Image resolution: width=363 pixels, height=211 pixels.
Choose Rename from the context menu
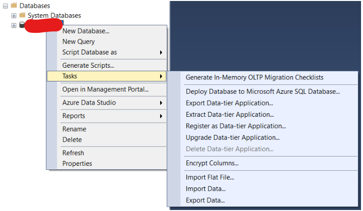[74, 129]
